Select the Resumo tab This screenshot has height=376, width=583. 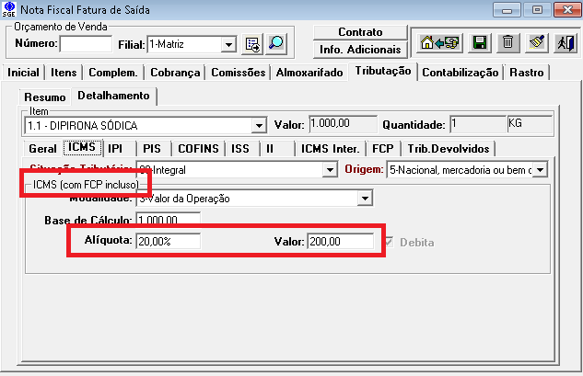click(44, 97)
